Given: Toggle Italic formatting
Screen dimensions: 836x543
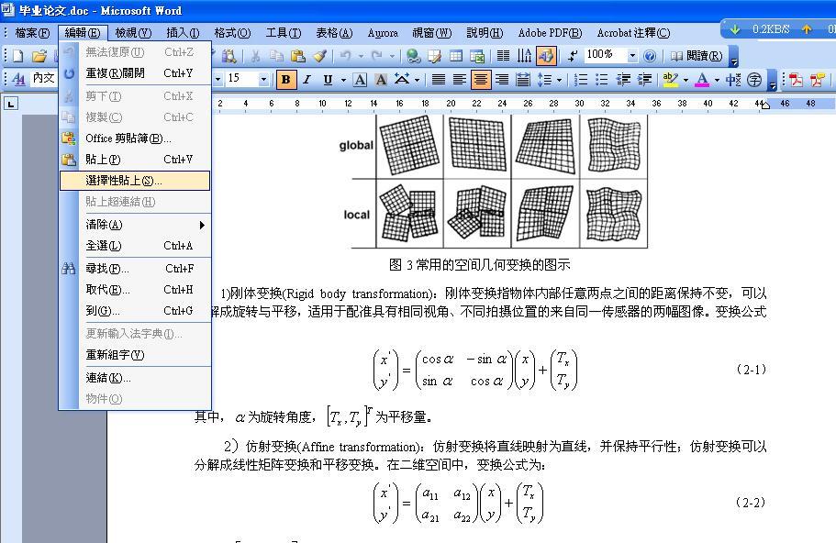Looking at the screenshot, I should click(307, 80).
